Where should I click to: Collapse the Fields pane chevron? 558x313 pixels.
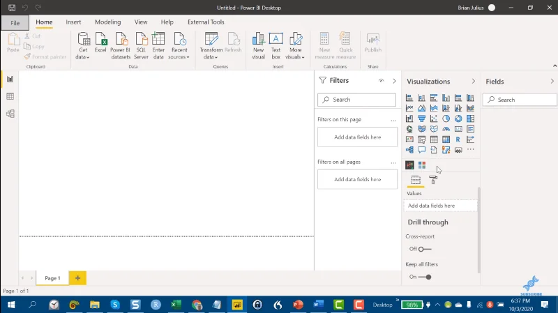pos(552,81)
